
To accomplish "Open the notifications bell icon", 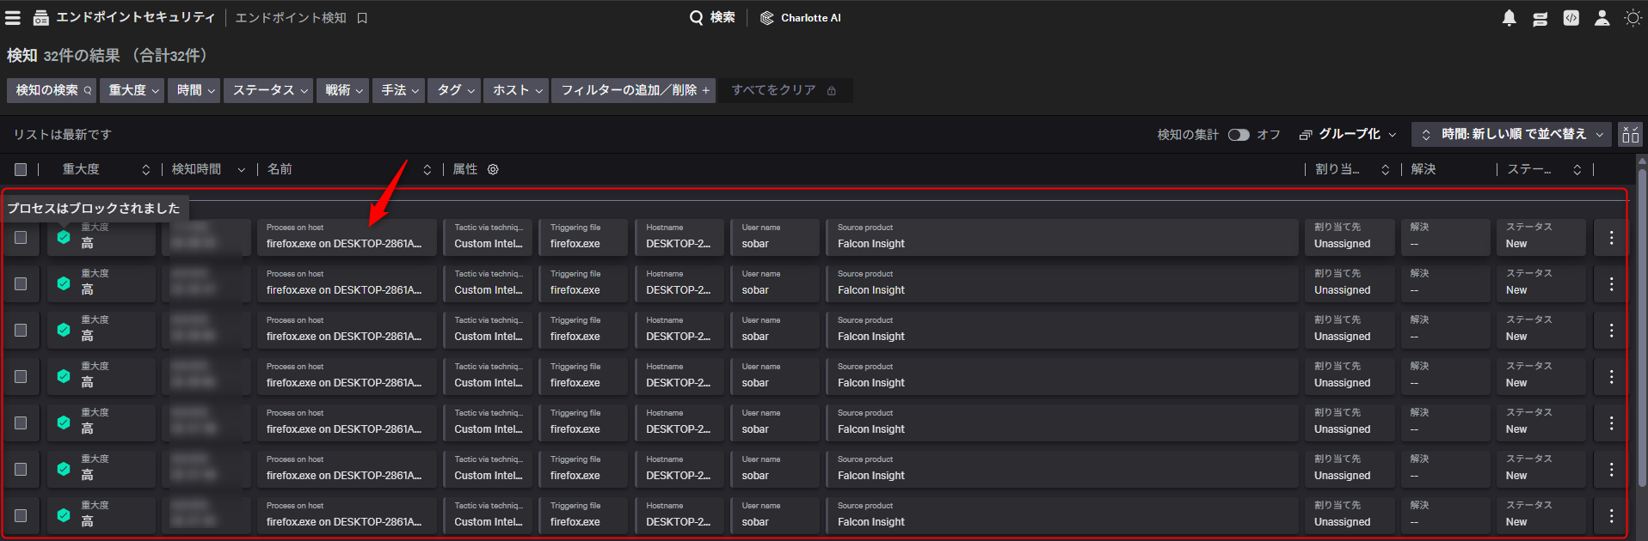I will pyautogui.click(x=1509, y=18).
